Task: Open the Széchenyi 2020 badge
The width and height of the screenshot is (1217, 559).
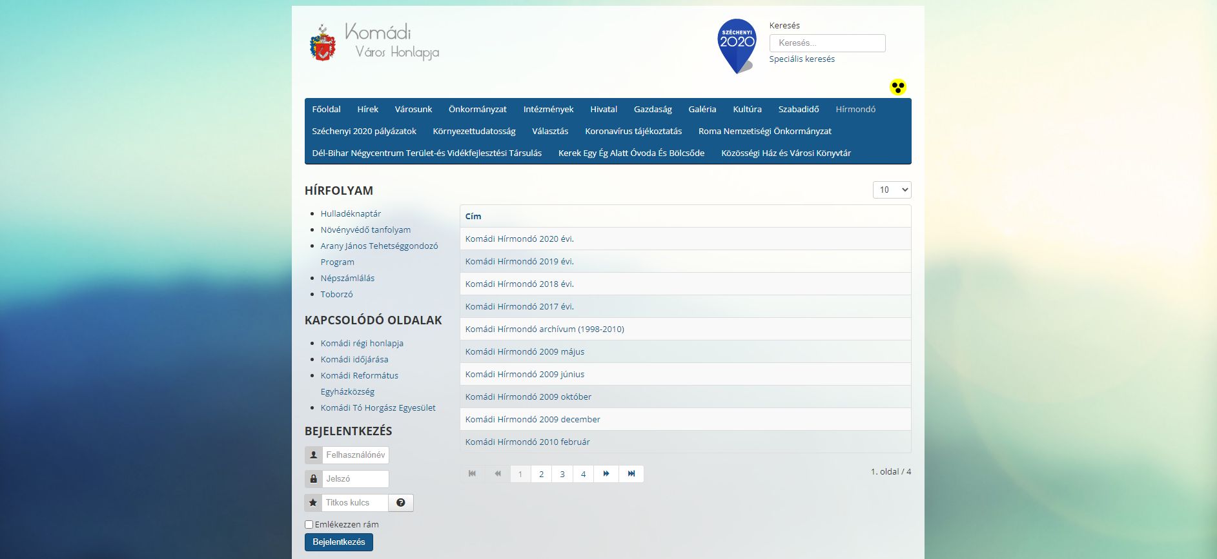Action: click(737, 46)
